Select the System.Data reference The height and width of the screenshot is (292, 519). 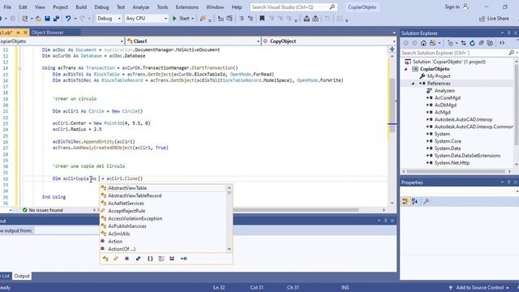coord(447,148)
